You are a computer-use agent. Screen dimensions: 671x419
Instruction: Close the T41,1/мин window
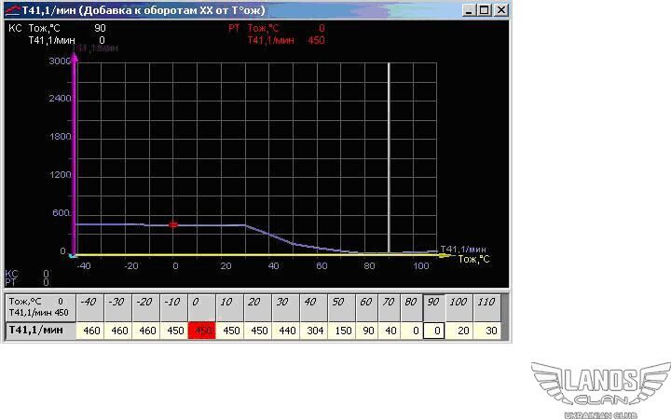501,9
